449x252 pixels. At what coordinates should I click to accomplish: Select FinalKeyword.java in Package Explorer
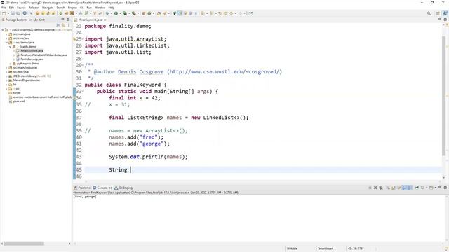(x=32, y=51)
